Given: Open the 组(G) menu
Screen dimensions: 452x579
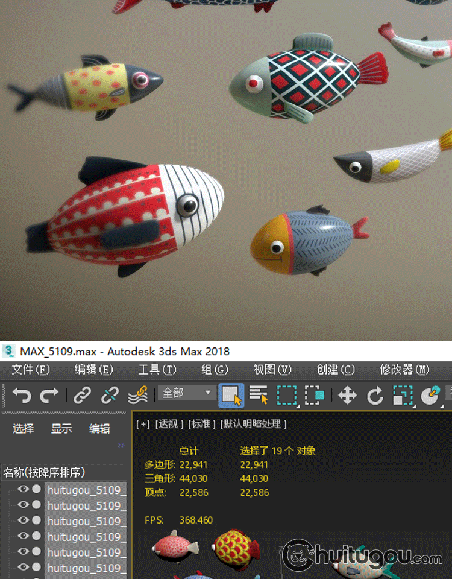Looking at the screenshot, I should [215, 370].
